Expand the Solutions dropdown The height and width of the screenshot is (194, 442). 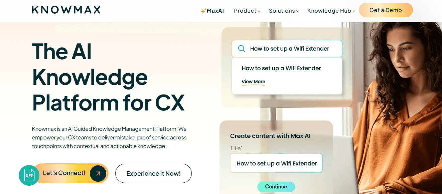click(x=297, y=11)
